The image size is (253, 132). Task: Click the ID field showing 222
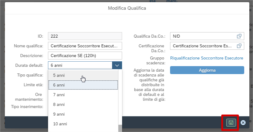click(x=85, y=36)
